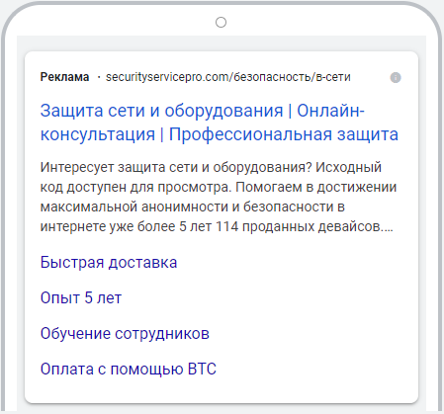Screen dimensions: 444x414
Task: Click the text 114 проданных девайсов
Action: point(298,226)
